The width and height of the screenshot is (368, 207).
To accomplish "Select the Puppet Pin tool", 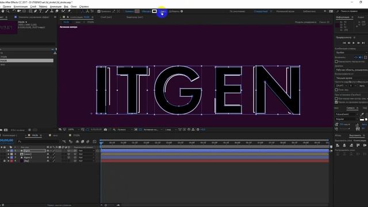I will [69, 11].
